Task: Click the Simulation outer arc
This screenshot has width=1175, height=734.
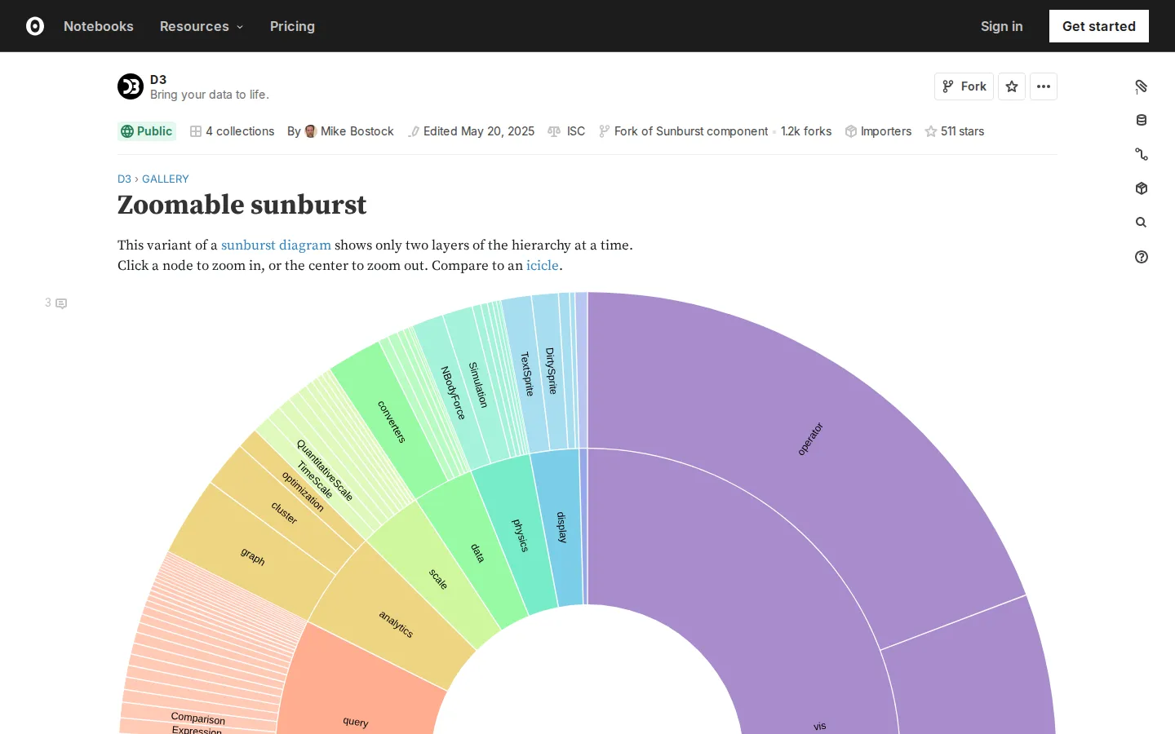Action: [x=478, y=385]
